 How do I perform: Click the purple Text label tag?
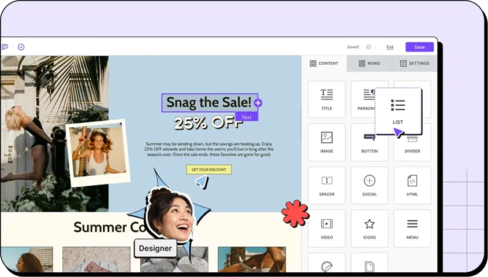coord(247,117)
